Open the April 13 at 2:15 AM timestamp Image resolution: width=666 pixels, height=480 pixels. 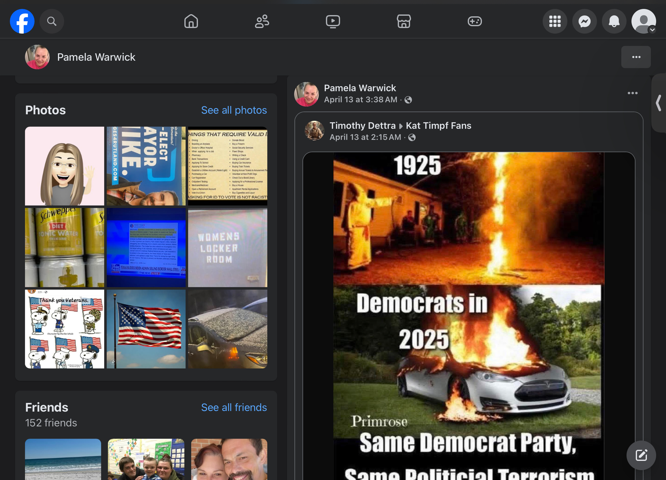click(x=365, y=137)
